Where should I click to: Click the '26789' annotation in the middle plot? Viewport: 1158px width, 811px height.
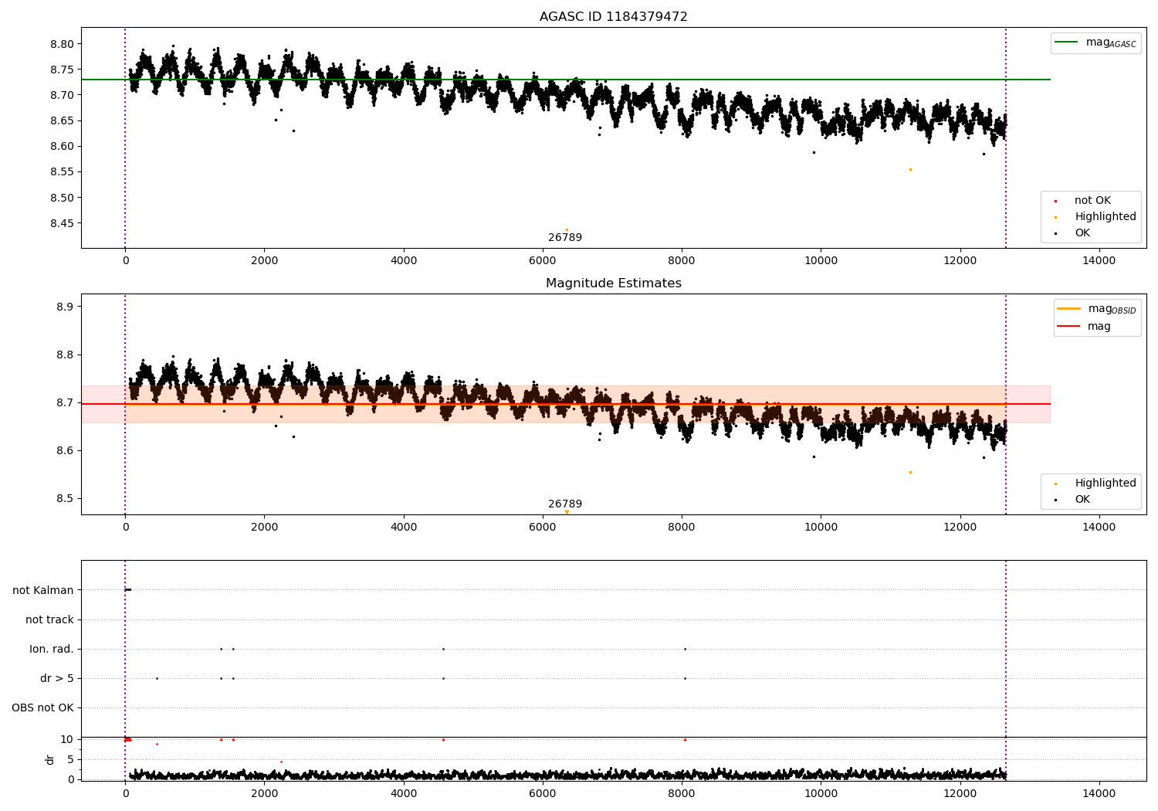point(565,504)
